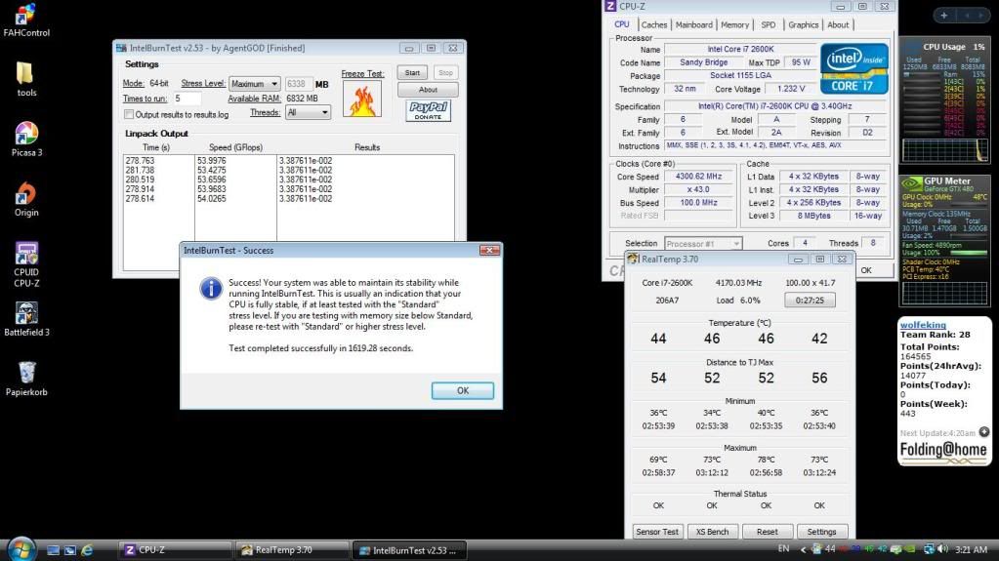
Task: Click the 78°C maximum temperature value
Action: click(766, 460)
